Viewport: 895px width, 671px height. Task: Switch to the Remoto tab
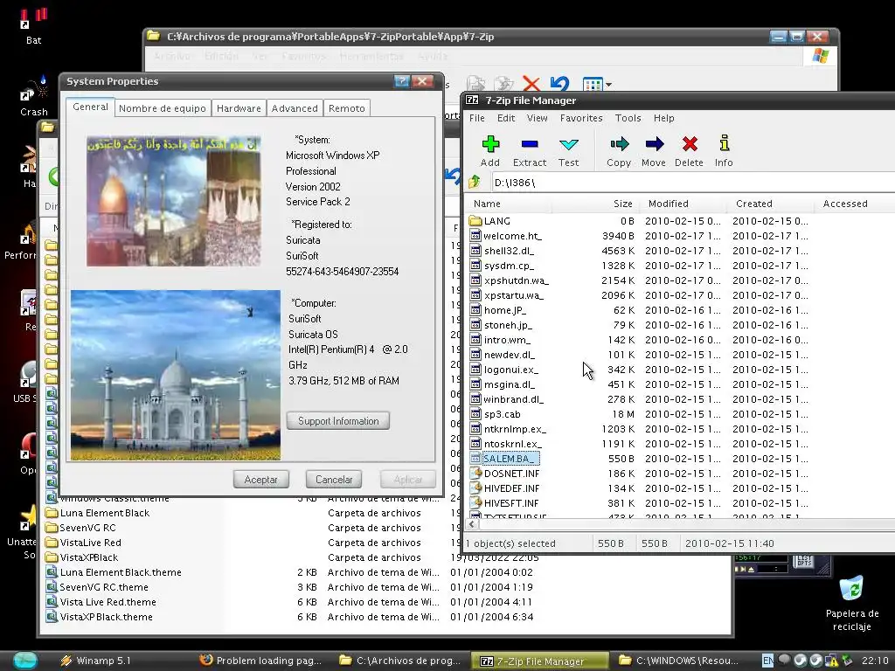click(346, 108)
